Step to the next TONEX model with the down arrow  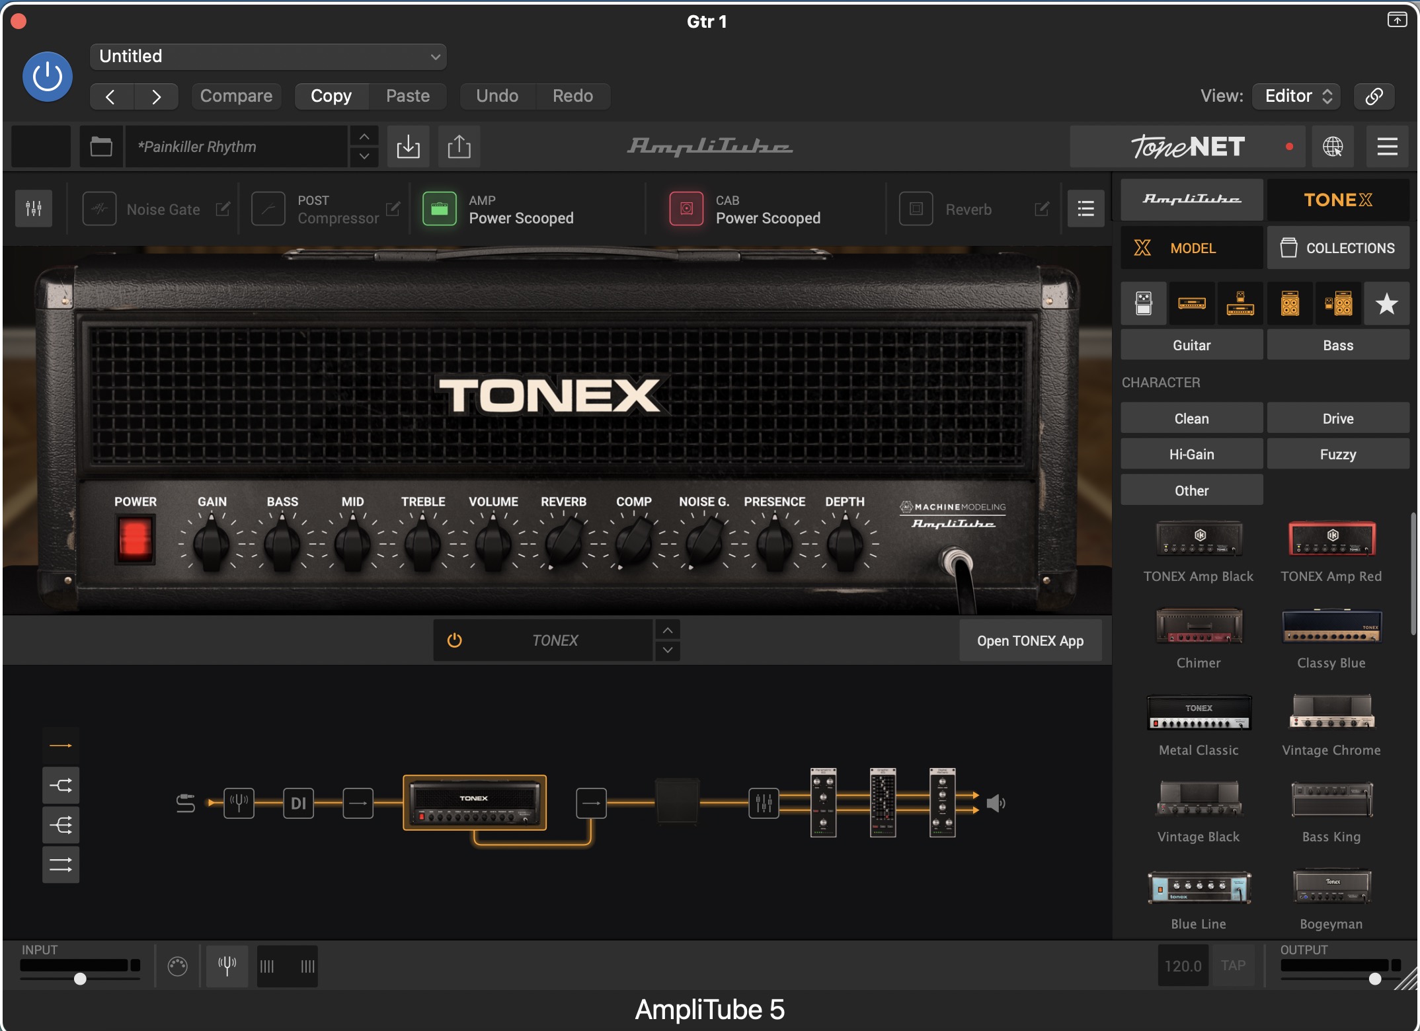[x=668, y=650]
